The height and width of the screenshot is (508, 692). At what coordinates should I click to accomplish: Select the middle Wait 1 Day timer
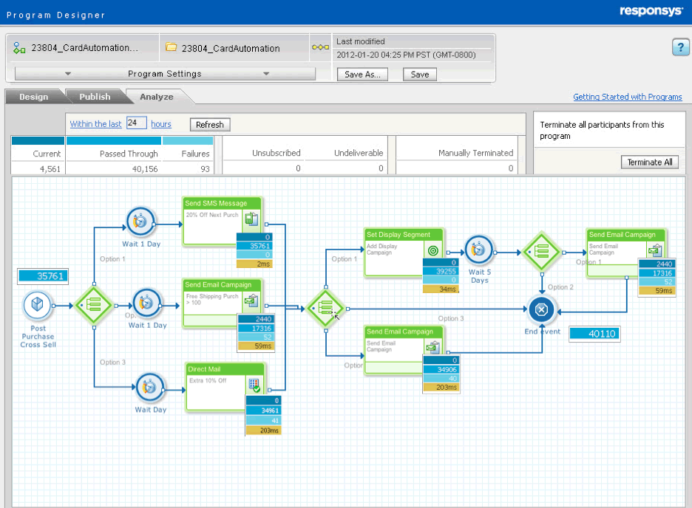(x=146, y=303)
